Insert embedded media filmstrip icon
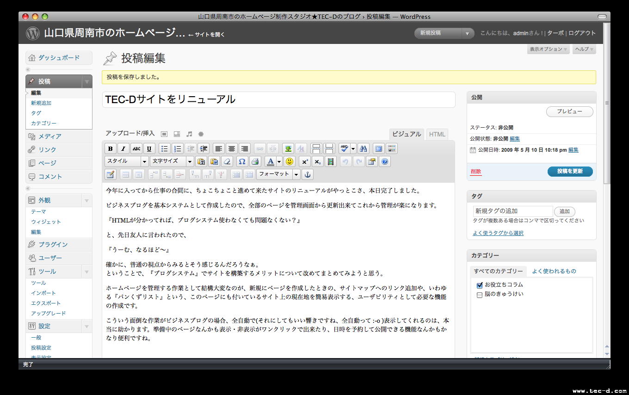This screenshot has width=629, height=395. [330, 161]
